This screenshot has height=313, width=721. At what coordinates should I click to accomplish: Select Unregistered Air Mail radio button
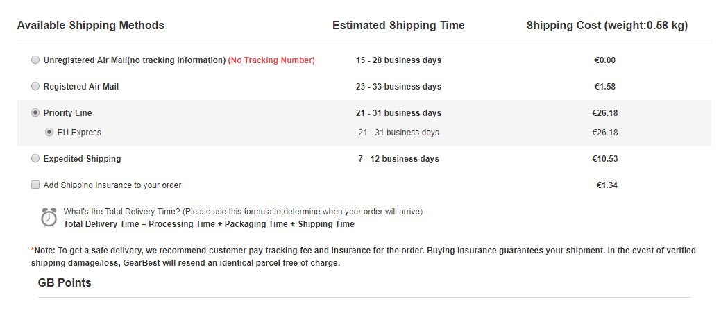[35, 60]
